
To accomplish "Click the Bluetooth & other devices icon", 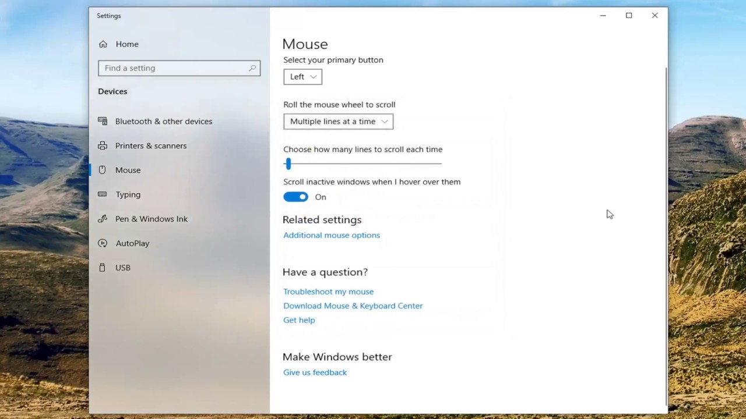I will 103,121.
